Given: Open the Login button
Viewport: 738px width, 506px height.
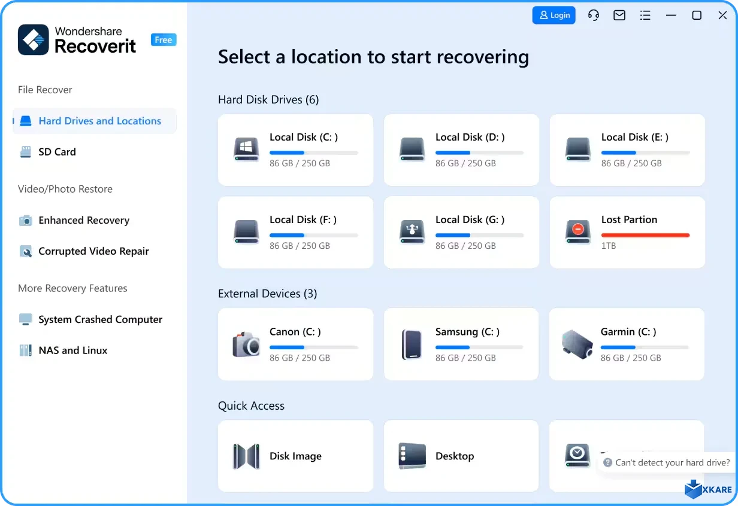Looking at the screenshot, I should (x=554, y=16).
